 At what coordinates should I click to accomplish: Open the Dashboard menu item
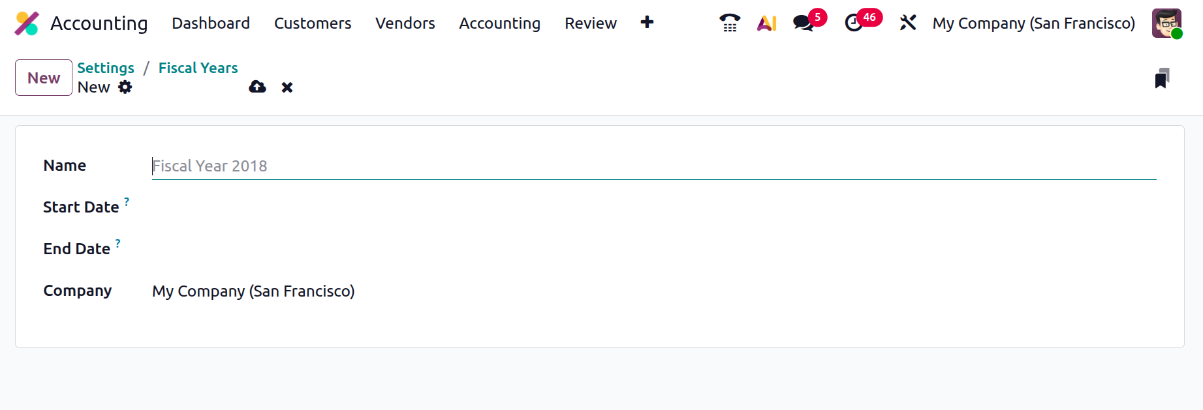pyautogui.click(x=211, y=23)
